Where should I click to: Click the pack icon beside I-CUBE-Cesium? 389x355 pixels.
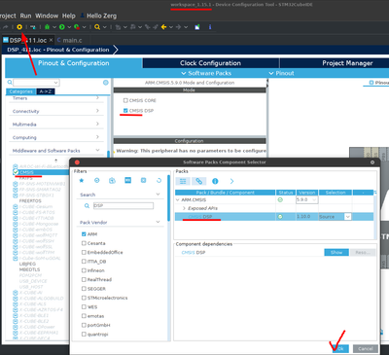[x=15, y=206]
